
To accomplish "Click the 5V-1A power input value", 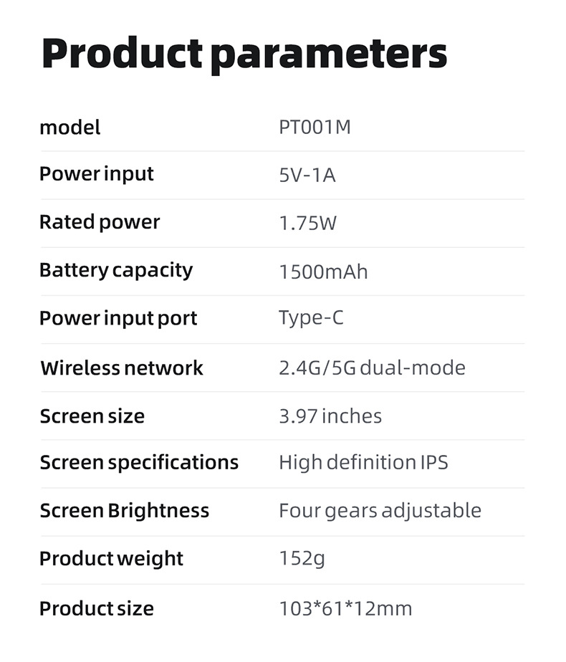I will 307,175.
